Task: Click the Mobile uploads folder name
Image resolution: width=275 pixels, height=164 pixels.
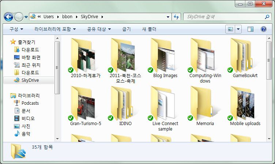Action: pyautogui.click(x=245, y=124)
